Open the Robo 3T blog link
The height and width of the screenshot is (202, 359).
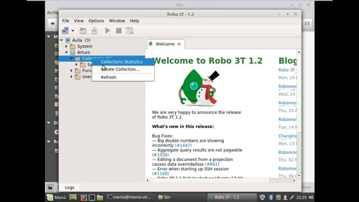pos(287,70)
